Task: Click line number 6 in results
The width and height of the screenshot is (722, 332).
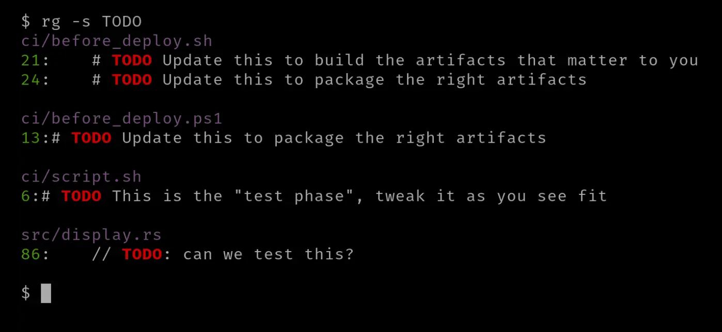Action: (x=26, y=196)
